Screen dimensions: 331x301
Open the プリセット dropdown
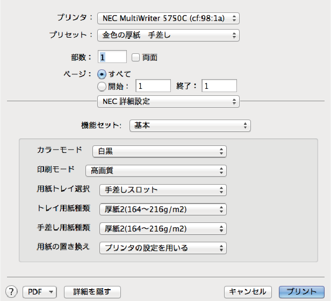(168, 36)
